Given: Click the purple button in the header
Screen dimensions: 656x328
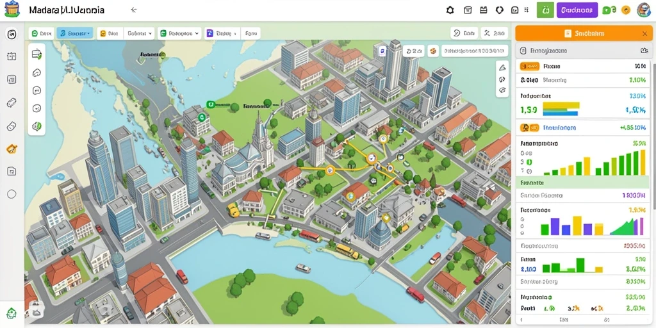Looking at the screenshot, I should point(577,10).
